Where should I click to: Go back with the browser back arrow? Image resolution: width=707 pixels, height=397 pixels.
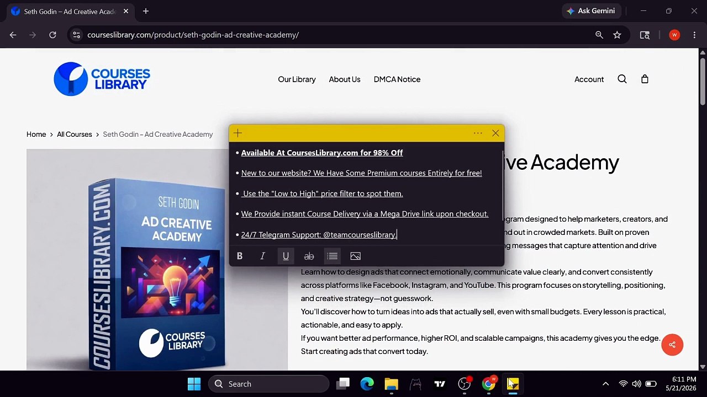click(x=13, y=35)
